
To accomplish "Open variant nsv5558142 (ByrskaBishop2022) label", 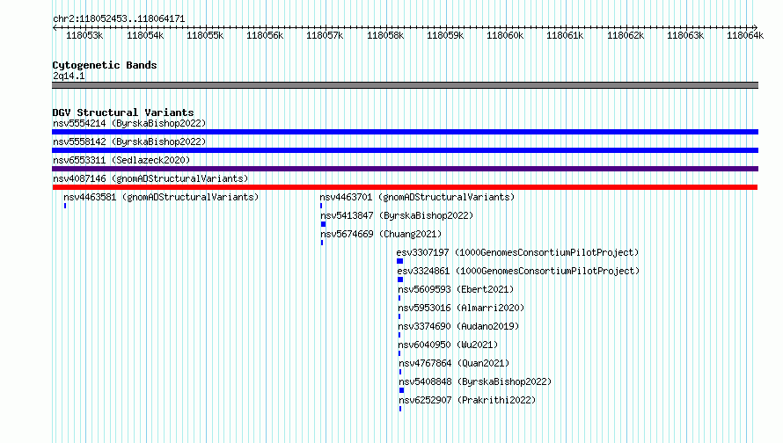I will pyautogui.click(x=129, y=142).
